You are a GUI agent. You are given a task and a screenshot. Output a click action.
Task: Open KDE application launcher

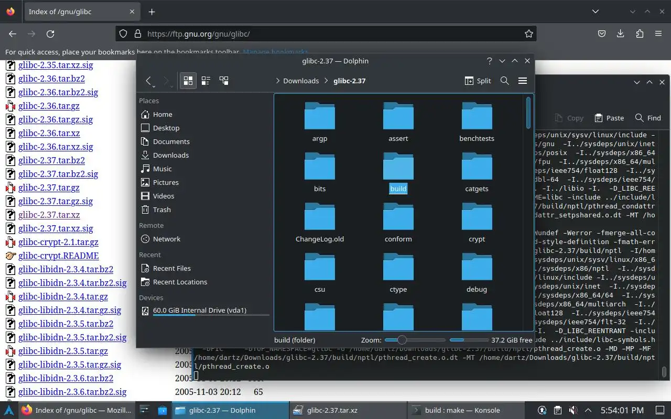click(x=9, y=410)
